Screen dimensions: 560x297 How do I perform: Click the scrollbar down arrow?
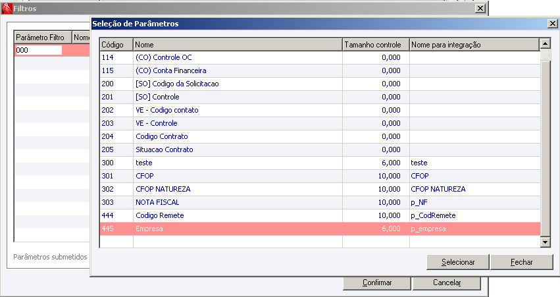[545, 242]
